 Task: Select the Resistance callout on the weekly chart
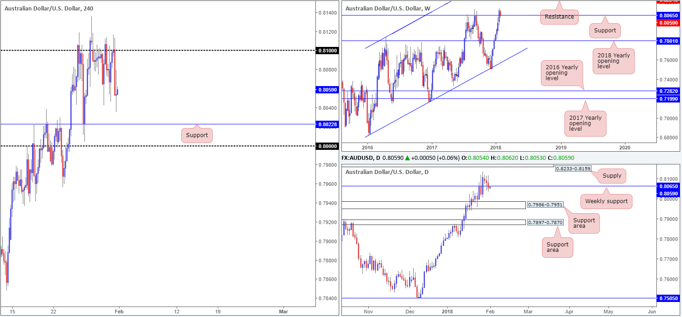pyautogui.click(x=559, y=17)
